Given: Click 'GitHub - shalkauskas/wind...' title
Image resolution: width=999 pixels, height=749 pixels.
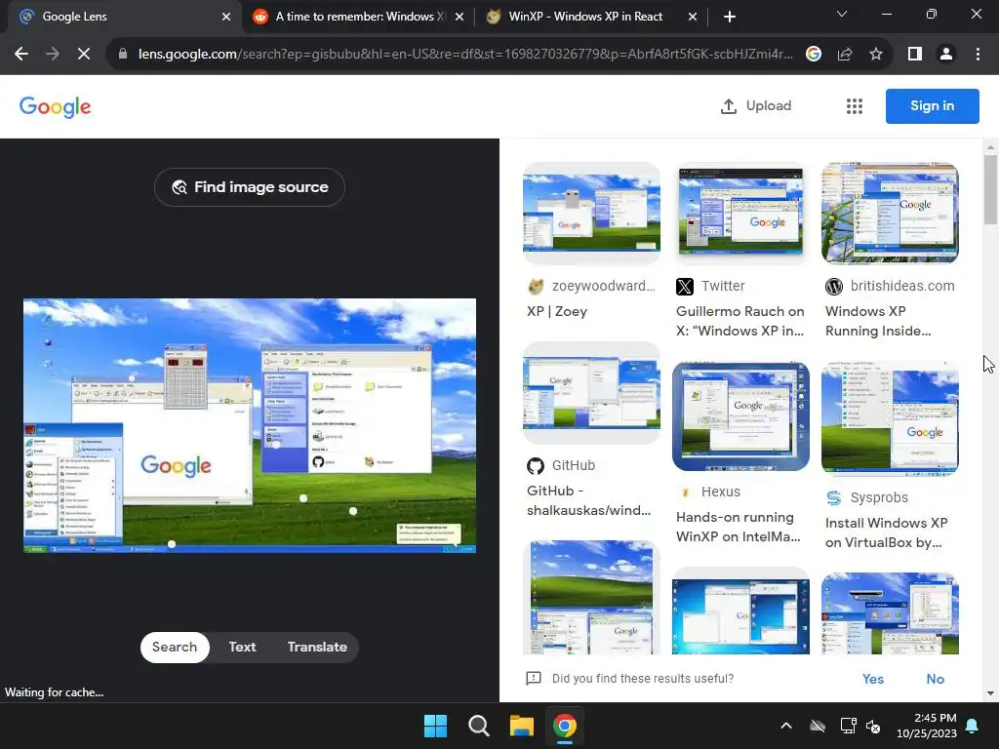Looking at the screenshot, I should coord(588,500).
